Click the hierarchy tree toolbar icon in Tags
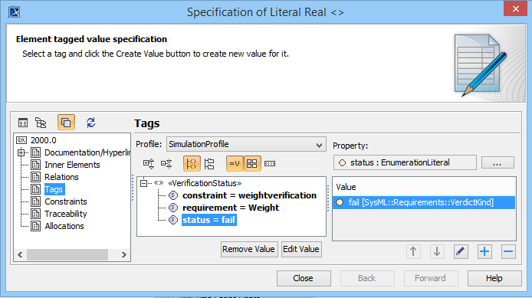 click(x=209, y=164)
